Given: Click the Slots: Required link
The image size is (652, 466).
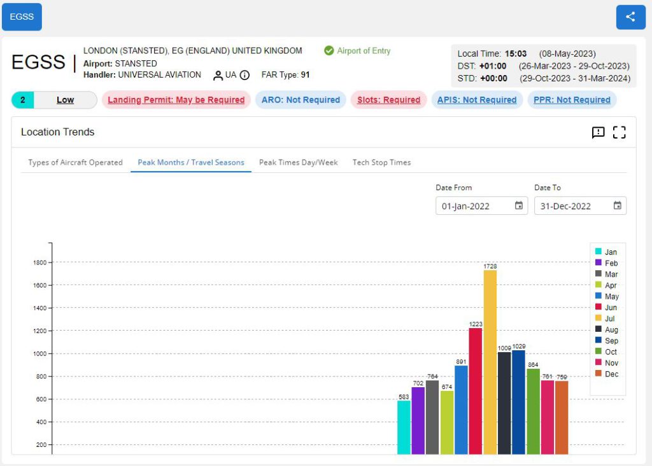Looking at the screenshot, I should pos(388,100).
